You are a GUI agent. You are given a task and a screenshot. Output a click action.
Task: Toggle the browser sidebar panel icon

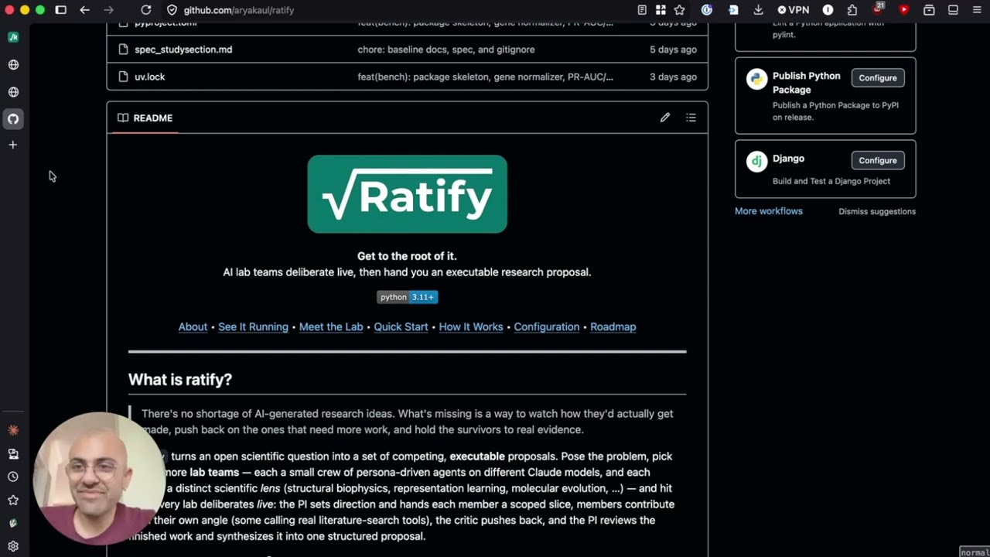click(x=61, y=10)
